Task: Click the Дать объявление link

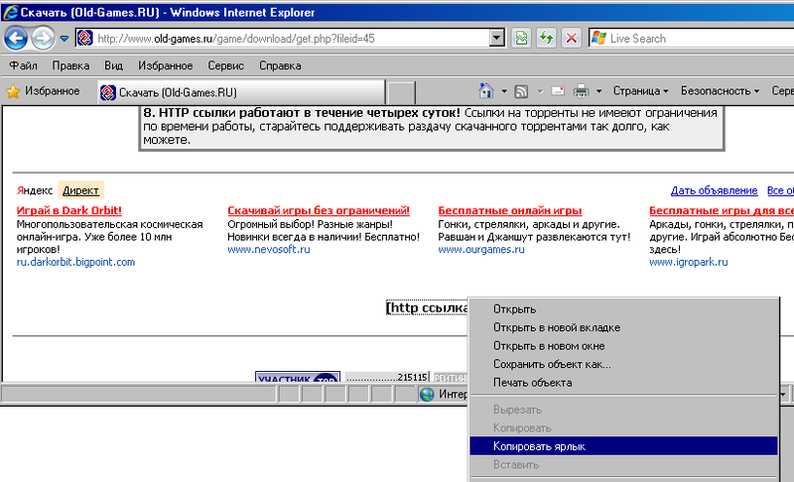Action: [x=714, y=190]
